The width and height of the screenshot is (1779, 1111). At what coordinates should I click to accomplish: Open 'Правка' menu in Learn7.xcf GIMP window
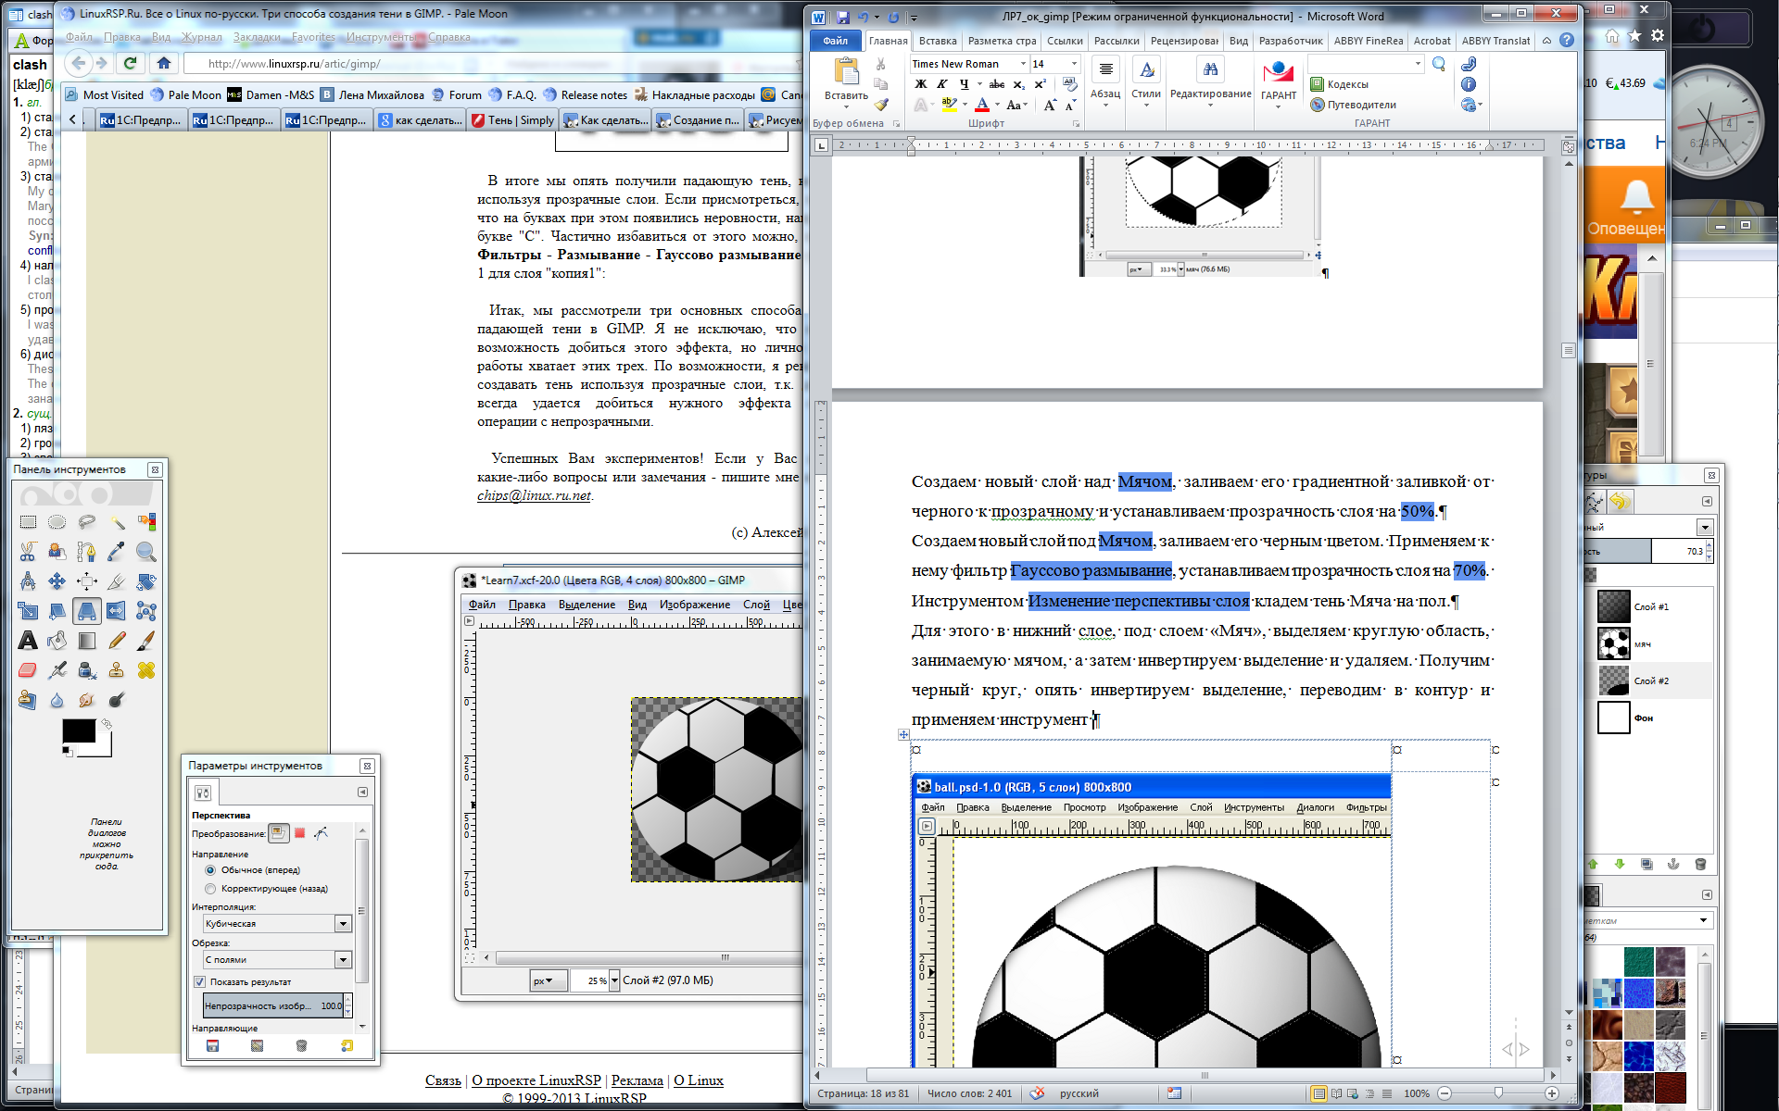[526, 605]
